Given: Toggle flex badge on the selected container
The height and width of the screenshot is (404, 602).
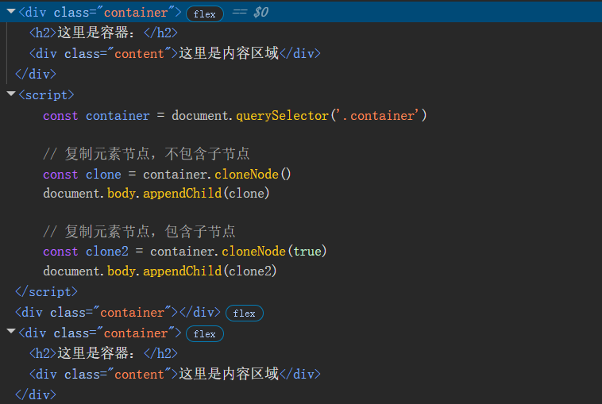Looking at the screenshot, I should [x=204, y=13].
